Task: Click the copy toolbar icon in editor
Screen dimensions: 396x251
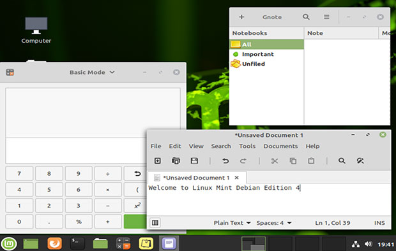Action: pos(293,161)
